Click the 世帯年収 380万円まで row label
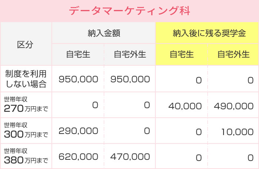259x169 pixels. [x=26, y=156]
